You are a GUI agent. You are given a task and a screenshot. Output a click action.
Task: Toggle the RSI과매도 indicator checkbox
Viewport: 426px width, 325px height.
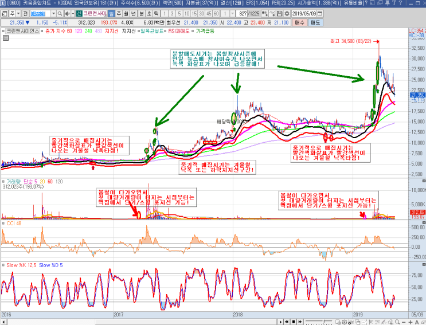[165, 31]
